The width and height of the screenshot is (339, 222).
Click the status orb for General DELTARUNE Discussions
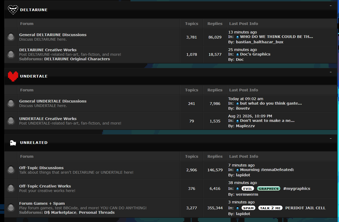tap(11, 37)
